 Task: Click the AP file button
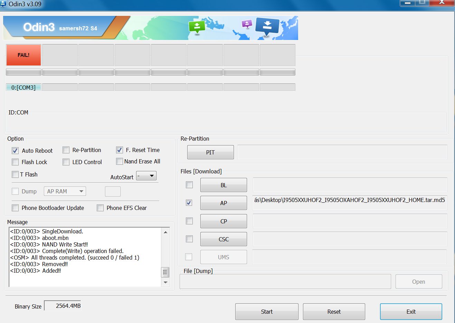click(x=224, y=203)
